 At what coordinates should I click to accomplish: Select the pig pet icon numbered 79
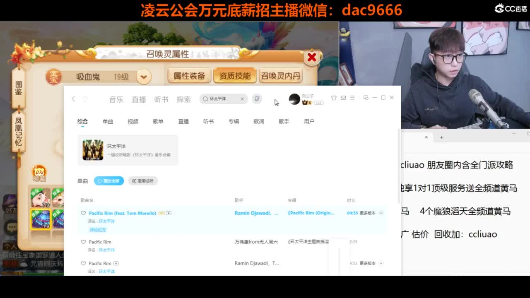coord(41,198)
